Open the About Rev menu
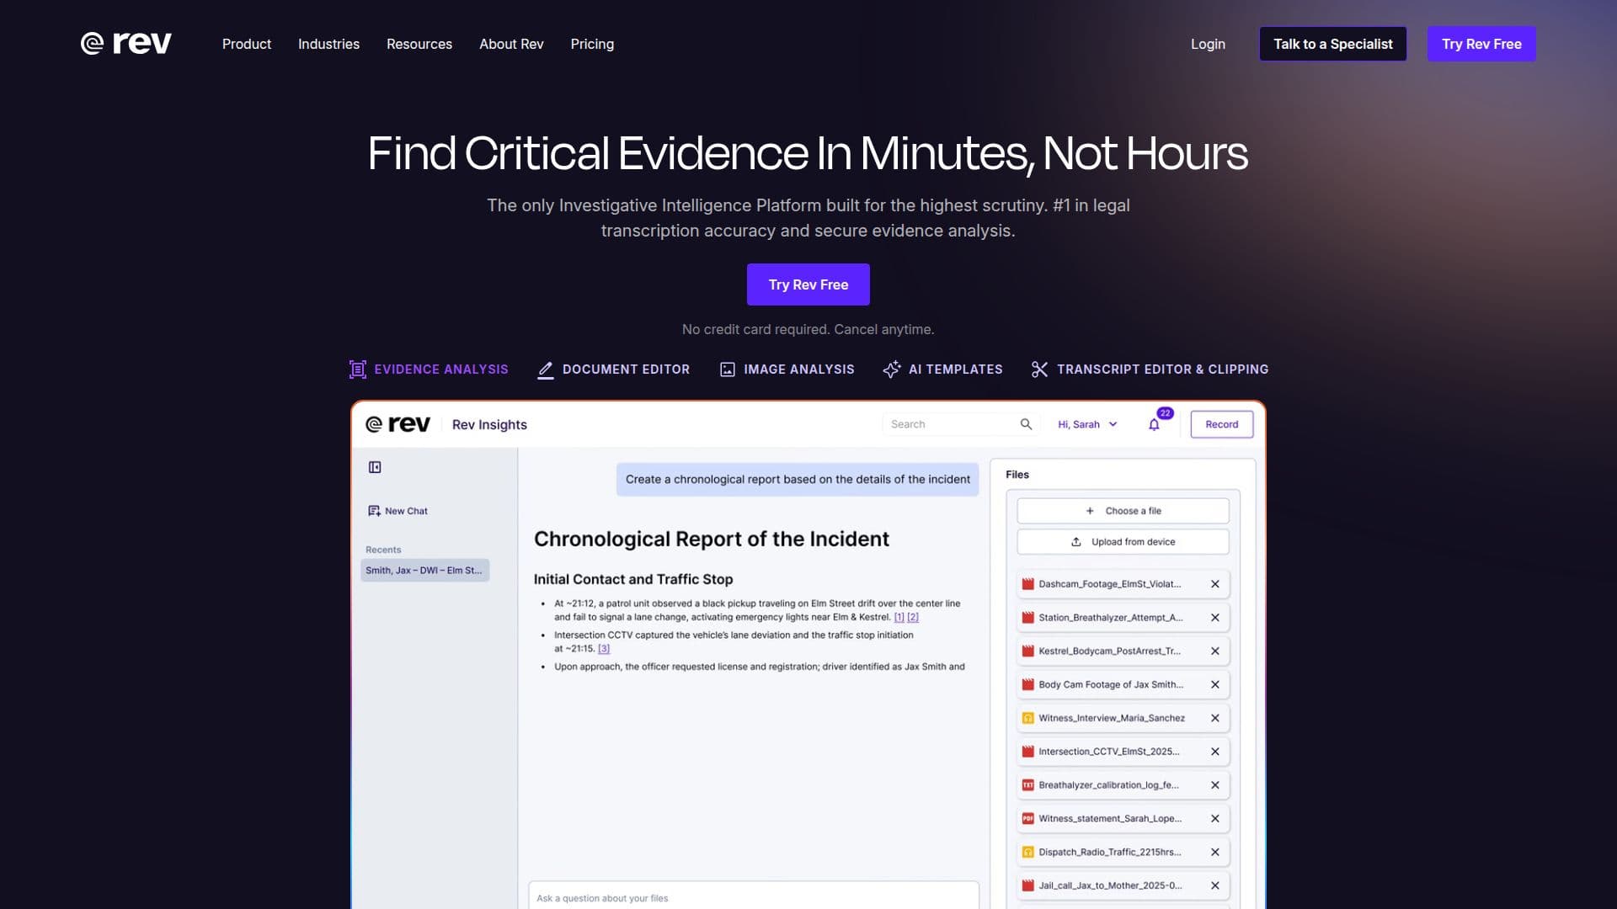This screenshot has height=909, width=1617. pyautogui.click(x=511, y=44)
